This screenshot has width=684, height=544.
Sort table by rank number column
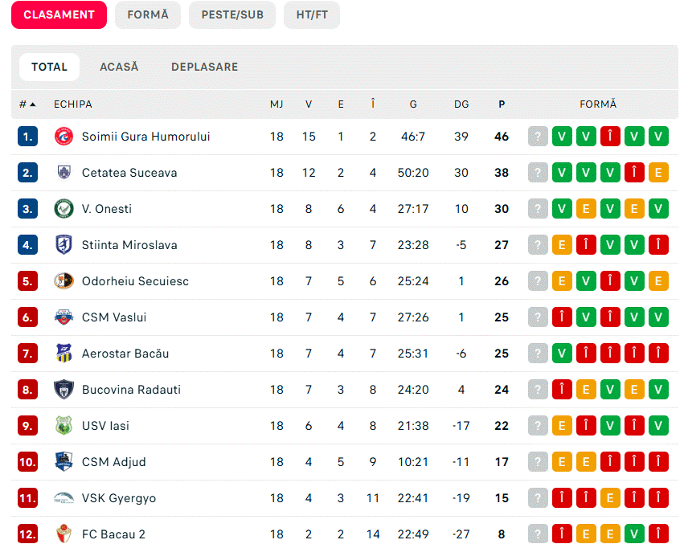tap(27, 104)
